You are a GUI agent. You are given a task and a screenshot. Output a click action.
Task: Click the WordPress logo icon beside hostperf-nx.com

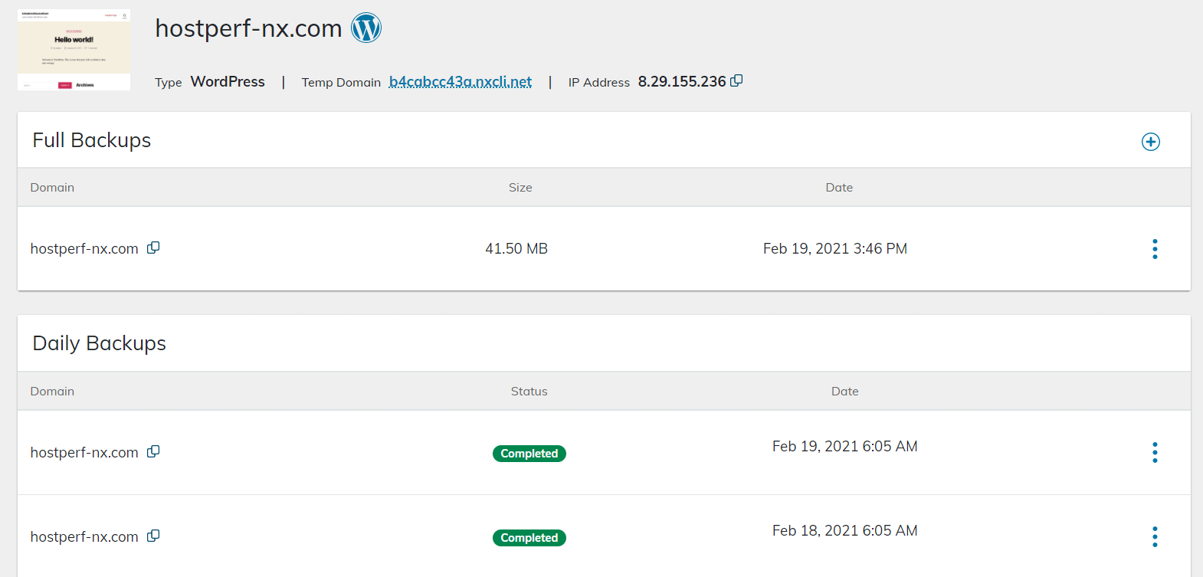click(366, 28)
